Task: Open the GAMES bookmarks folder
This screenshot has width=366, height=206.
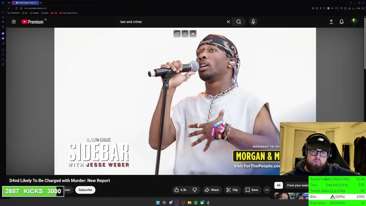Action: pyautogui.click(x=34, y=13)
